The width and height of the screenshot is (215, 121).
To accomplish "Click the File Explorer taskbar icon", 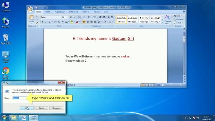I will (x=14, y=118).
